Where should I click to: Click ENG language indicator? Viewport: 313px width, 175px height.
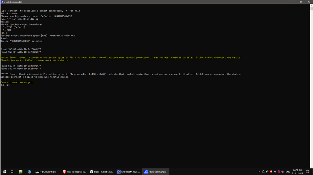tap(288, 172)
